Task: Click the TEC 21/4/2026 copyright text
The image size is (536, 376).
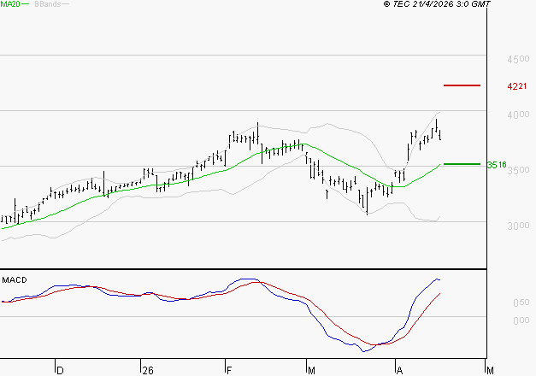Action: (x=437, y=4)
